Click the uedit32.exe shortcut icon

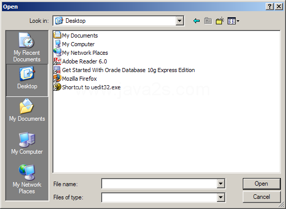pos(57,87)
